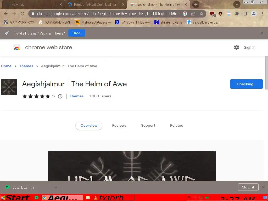Screen dimensions: 268x201
Task: Click the Helm of Awe preview image
Action: (x=132, y=166)
